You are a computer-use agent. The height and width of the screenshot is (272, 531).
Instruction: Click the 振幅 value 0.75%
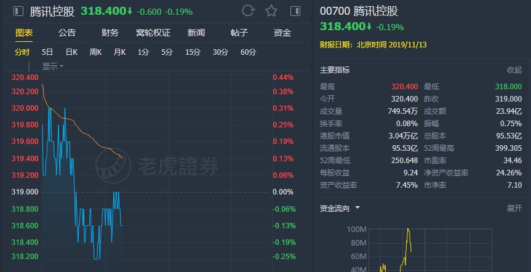511,123
